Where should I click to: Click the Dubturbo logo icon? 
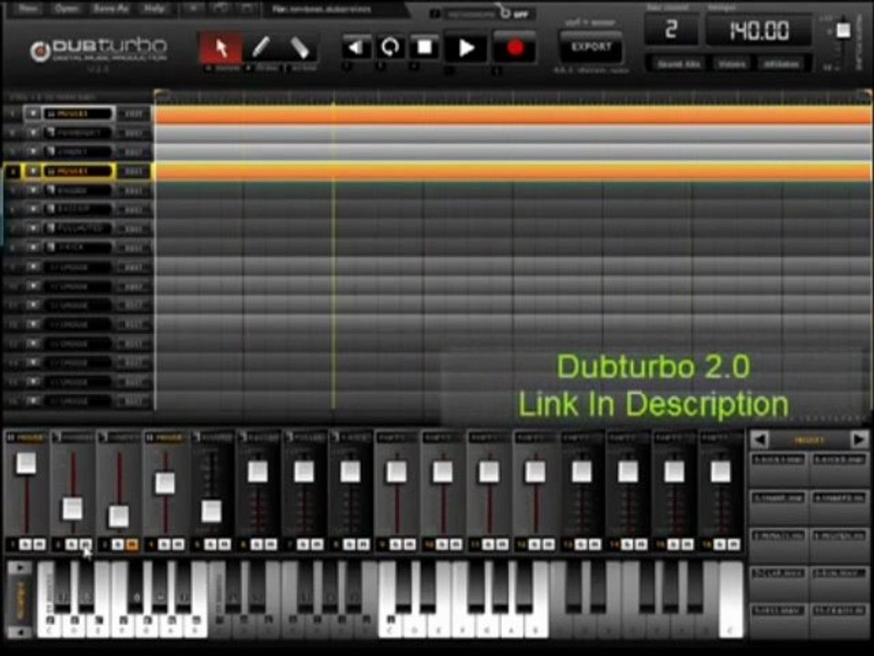coord(39,51)
